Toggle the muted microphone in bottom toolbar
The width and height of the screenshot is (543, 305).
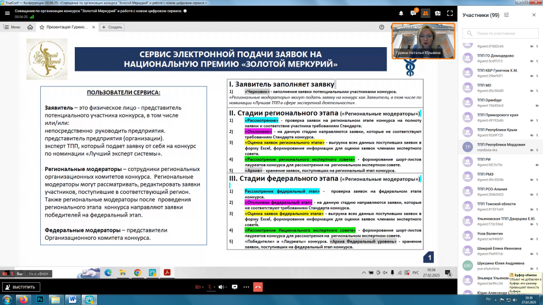coord(210,286)
